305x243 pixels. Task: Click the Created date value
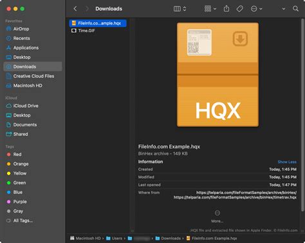pyautogui.click(x=282, y=170)
